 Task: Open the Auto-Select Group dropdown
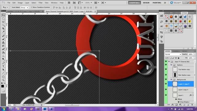[x=24, y=7]
